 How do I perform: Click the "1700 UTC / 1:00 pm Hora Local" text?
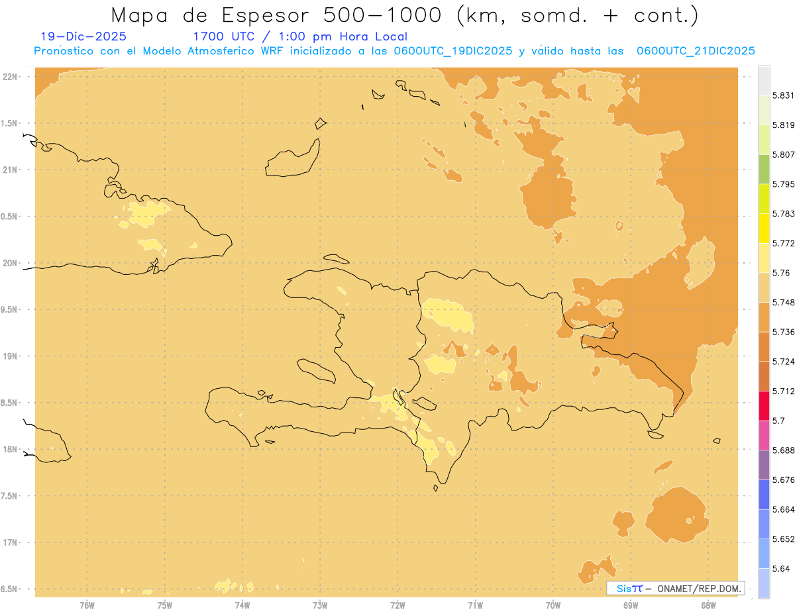299,37
